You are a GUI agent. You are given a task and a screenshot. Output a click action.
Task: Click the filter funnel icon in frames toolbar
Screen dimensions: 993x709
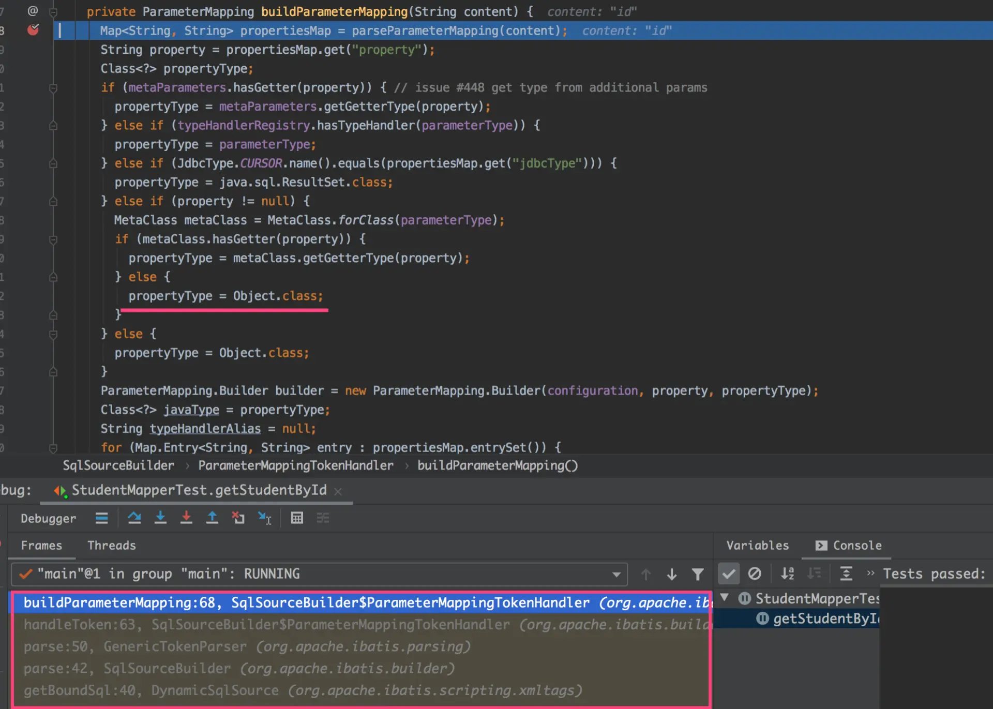click(x=698, y=574)
